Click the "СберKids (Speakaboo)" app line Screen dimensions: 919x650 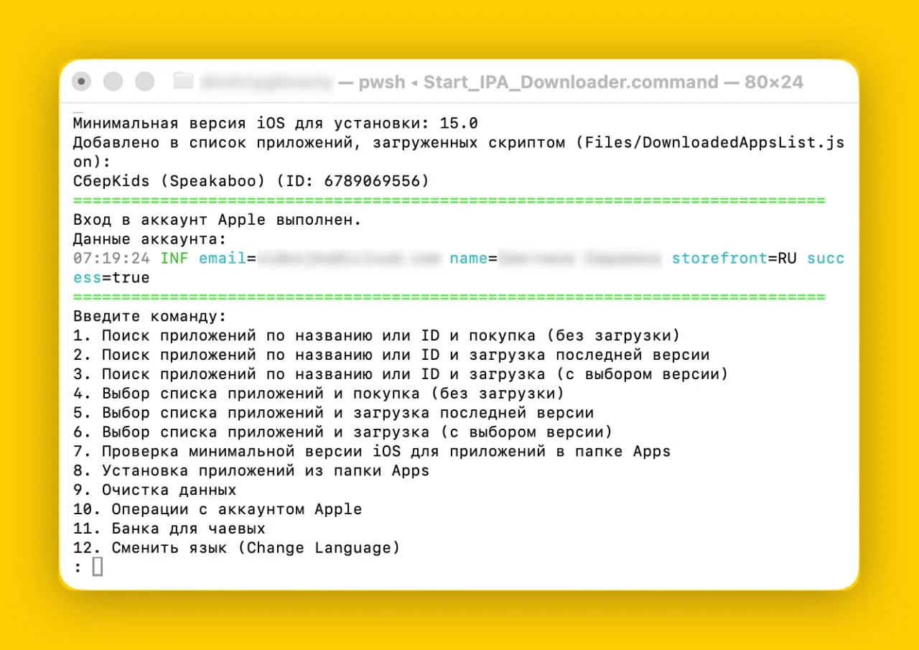pos(251,181)
